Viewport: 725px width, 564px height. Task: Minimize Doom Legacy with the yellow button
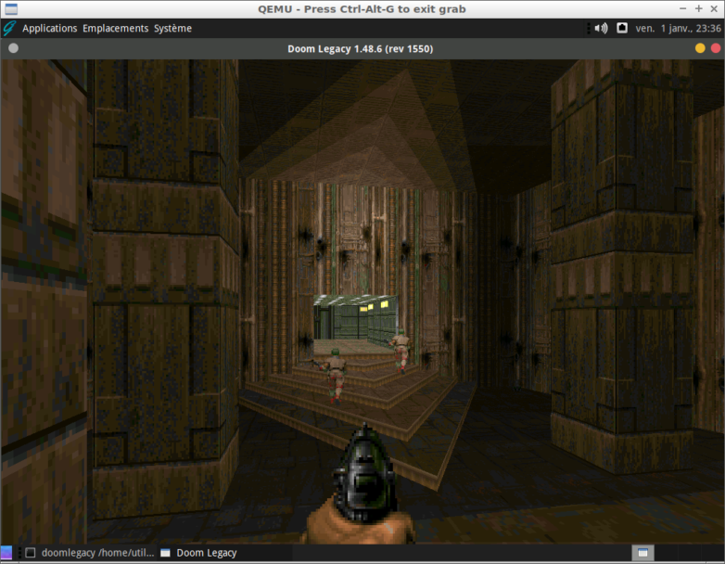(x=700, y=48)
